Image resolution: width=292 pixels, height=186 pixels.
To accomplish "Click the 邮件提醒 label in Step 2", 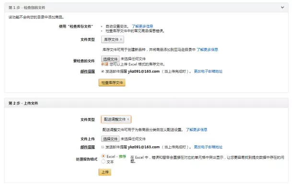I will click(x=88, y=147).
